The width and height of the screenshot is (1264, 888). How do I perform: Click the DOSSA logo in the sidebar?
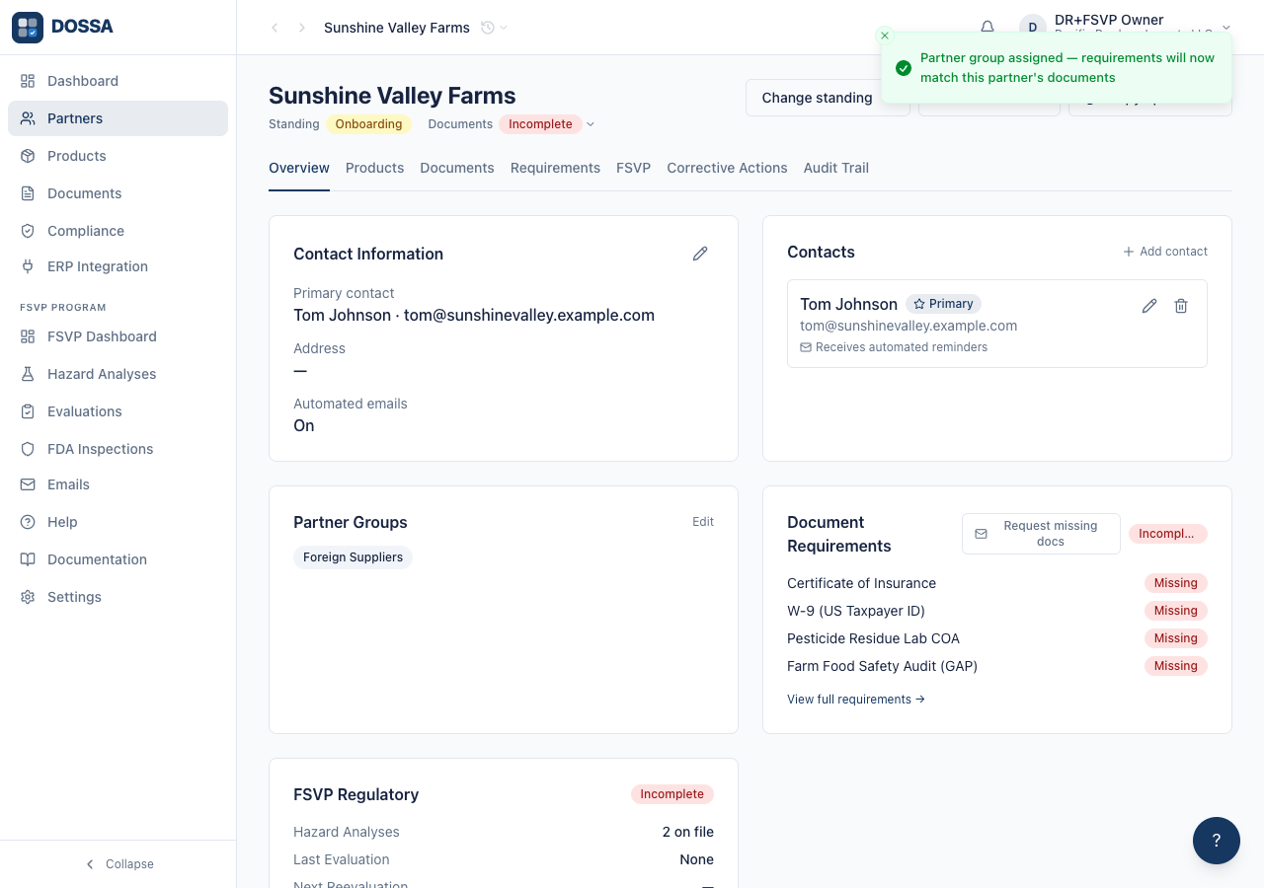[63, 27]
